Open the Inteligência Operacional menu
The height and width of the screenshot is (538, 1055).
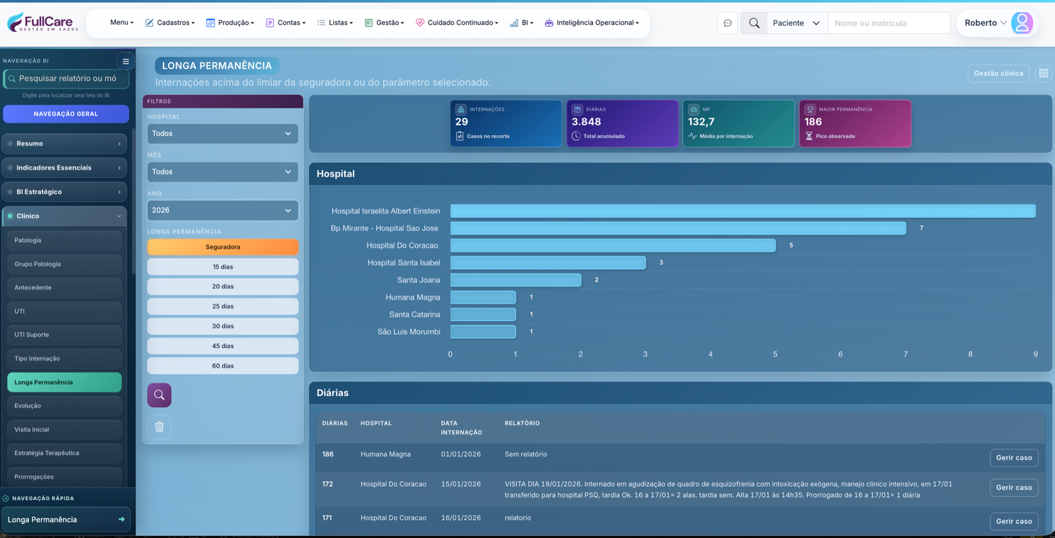(x=592, y=22)
